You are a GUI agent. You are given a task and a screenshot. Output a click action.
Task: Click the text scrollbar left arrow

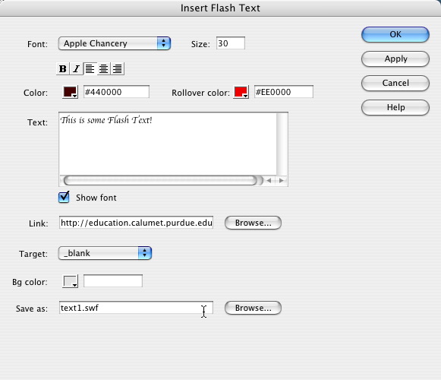tap(269, 181)
